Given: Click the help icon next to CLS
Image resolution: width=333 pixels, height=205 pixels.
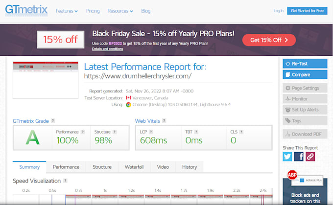Looking at the screenshot, I should (x=241, y=132).
